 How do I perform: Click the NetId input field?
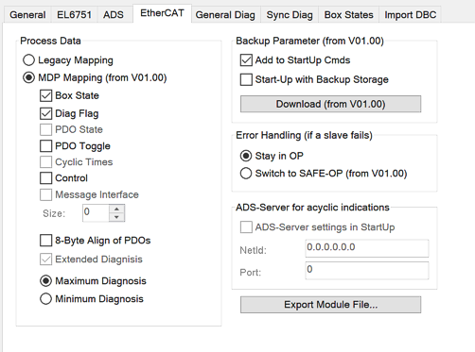point(367,248)
